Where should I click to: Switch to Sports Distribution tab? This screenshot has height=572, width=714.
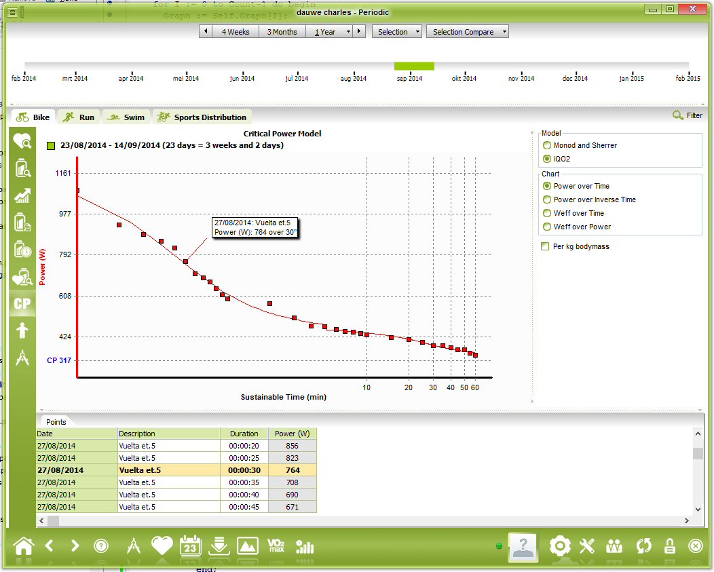click(202, 117)
